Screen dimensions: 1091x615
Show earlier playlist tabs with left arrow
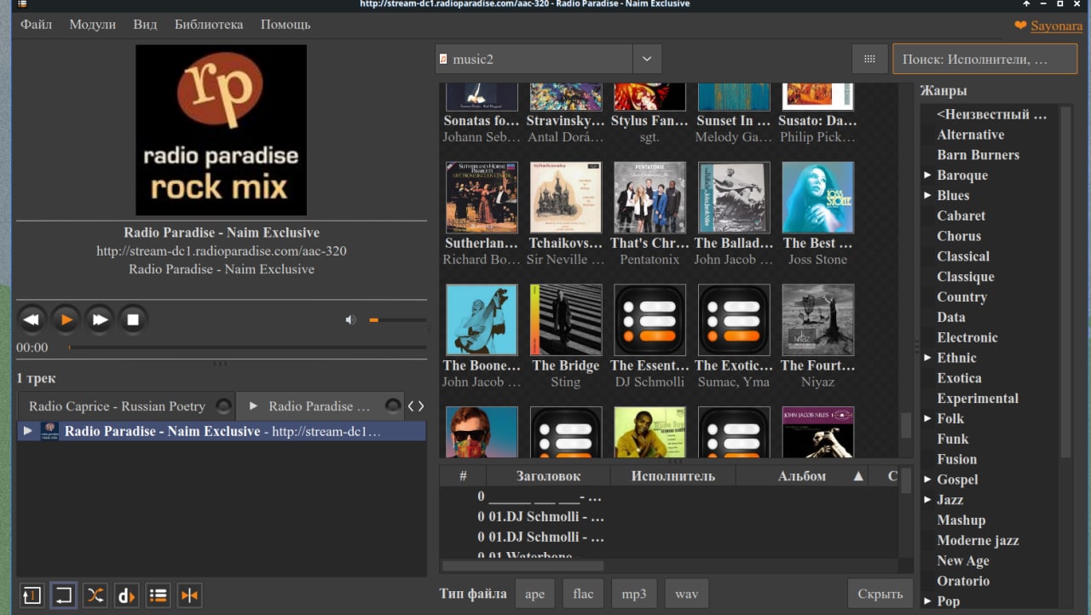(x=411, y=406)
